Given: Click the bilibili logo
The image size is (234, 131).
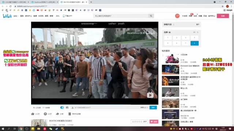Looking at the screenshot, I should (x=7, y=16).
